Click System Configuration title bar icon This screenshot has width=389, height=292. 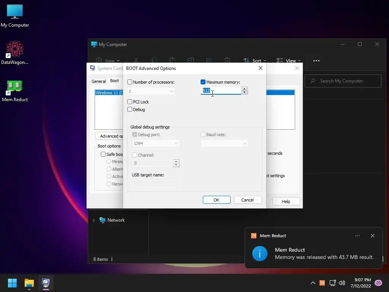(x=93, y=68)
